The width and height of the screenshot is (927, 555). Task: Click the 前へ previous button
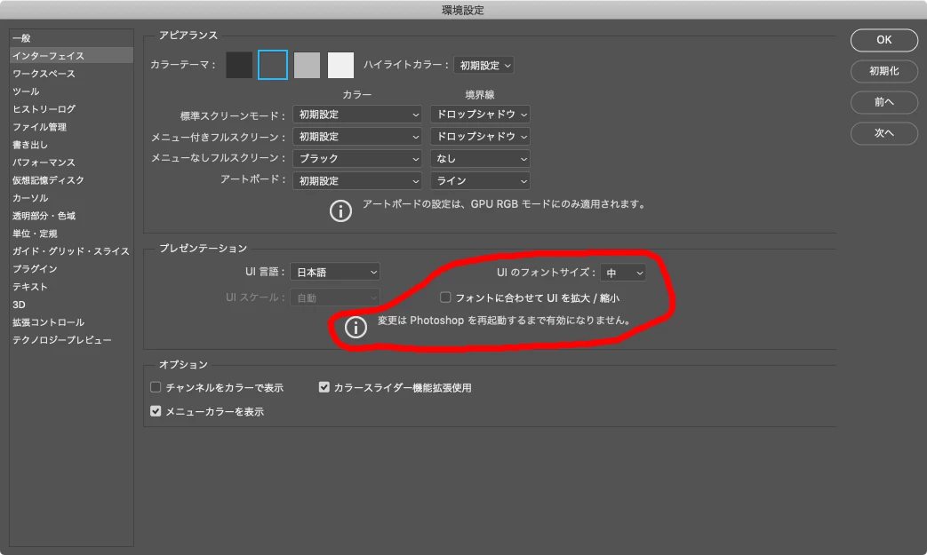(883, 102)
